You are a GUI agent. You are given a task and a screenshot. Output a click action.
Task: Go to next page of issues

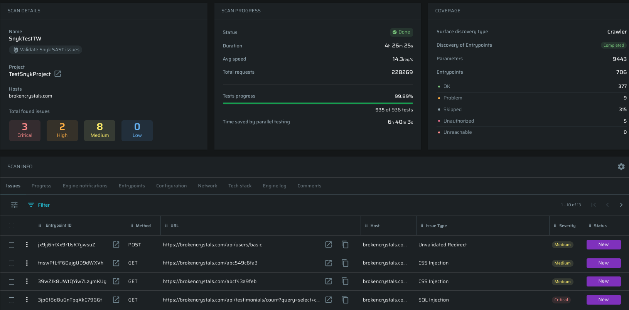coord(621,205)
